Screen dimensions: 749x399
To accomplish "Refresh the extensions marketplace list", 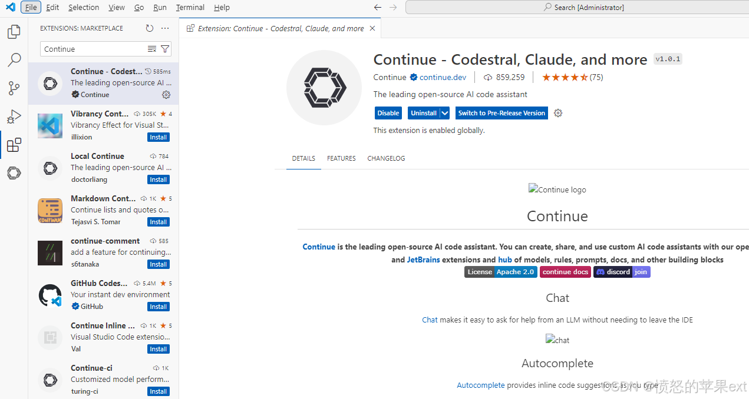I will pos(150,28).
